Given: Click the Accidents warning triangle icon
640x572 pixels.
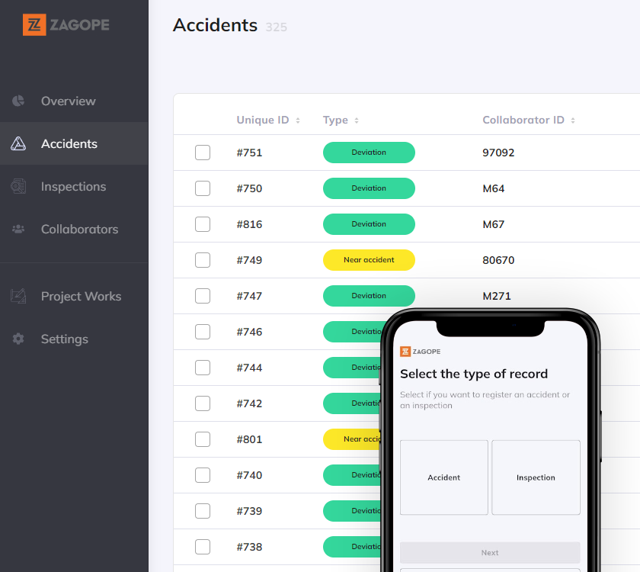Looking at the screenshot, I should click(x=18, y=143).
